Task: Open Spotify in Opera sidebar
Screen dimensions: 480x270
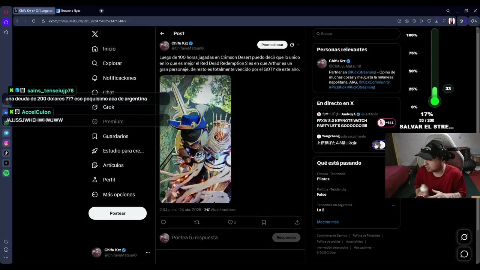Action: tap(6, 173)
